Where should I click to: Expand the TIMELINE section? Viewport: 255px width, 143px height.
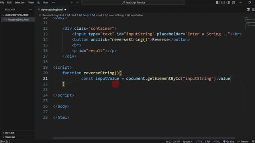coord(10,137)
